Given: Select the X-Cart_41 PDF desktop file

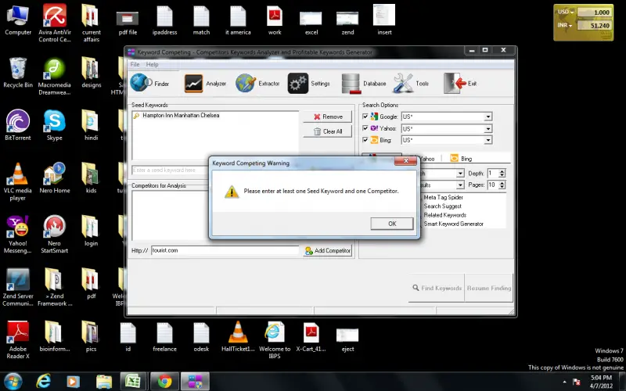Looking at the screenshot, I should pos(311,337).
